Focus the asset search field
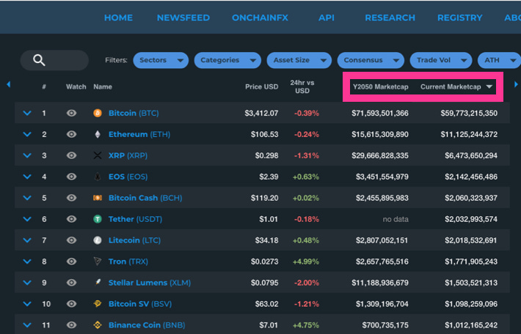This screenshot has height=334, width=521. (54, 60)
